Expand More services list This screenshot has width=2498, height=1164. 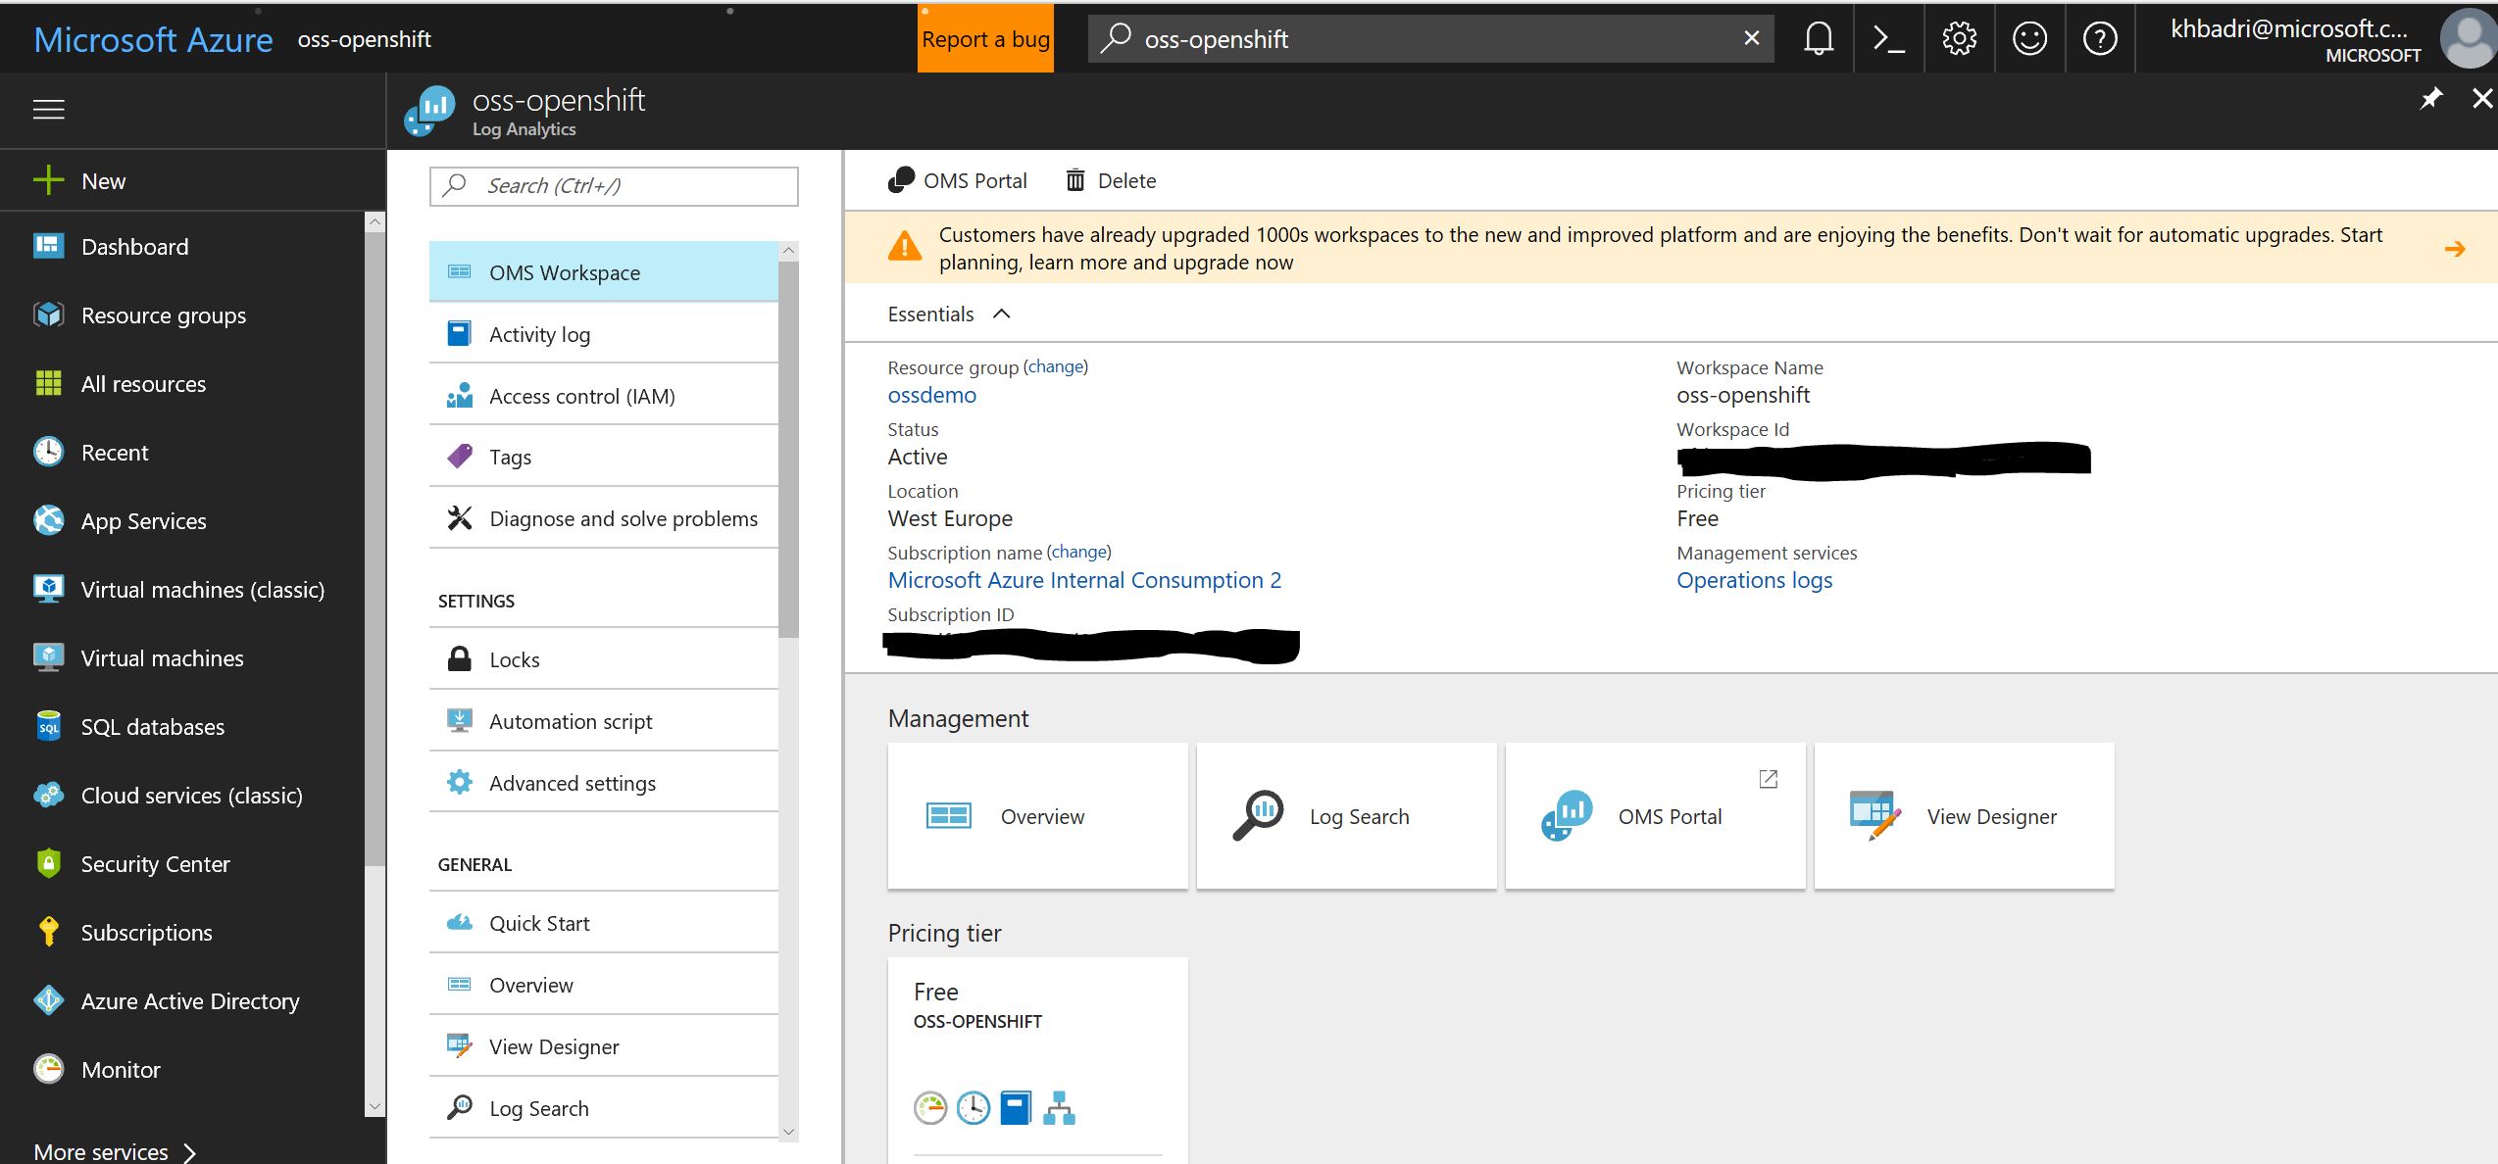[x=115, y=1151]
